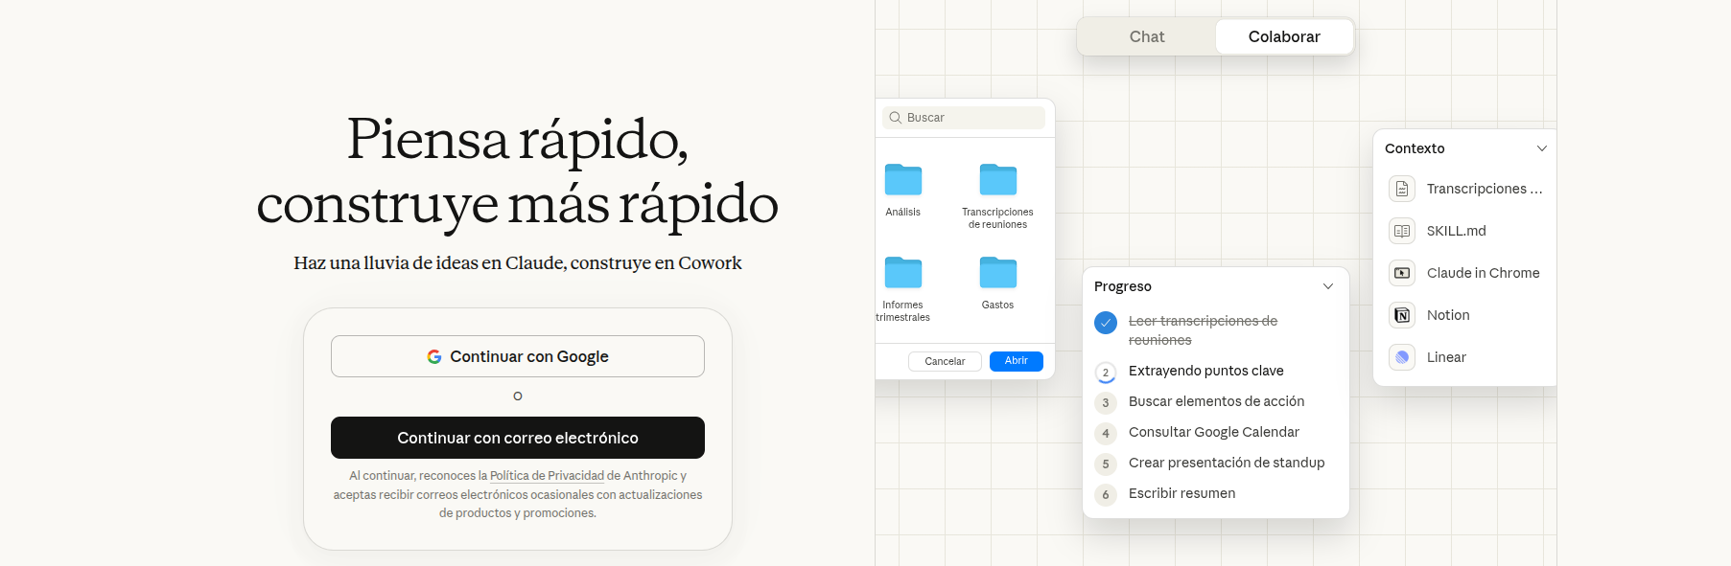Image resolution: width=1731 pixels, height=566 pixels.
Task: Click the SKILL.md file icon
Action: pyautogui.click(x=1402, y=231)
